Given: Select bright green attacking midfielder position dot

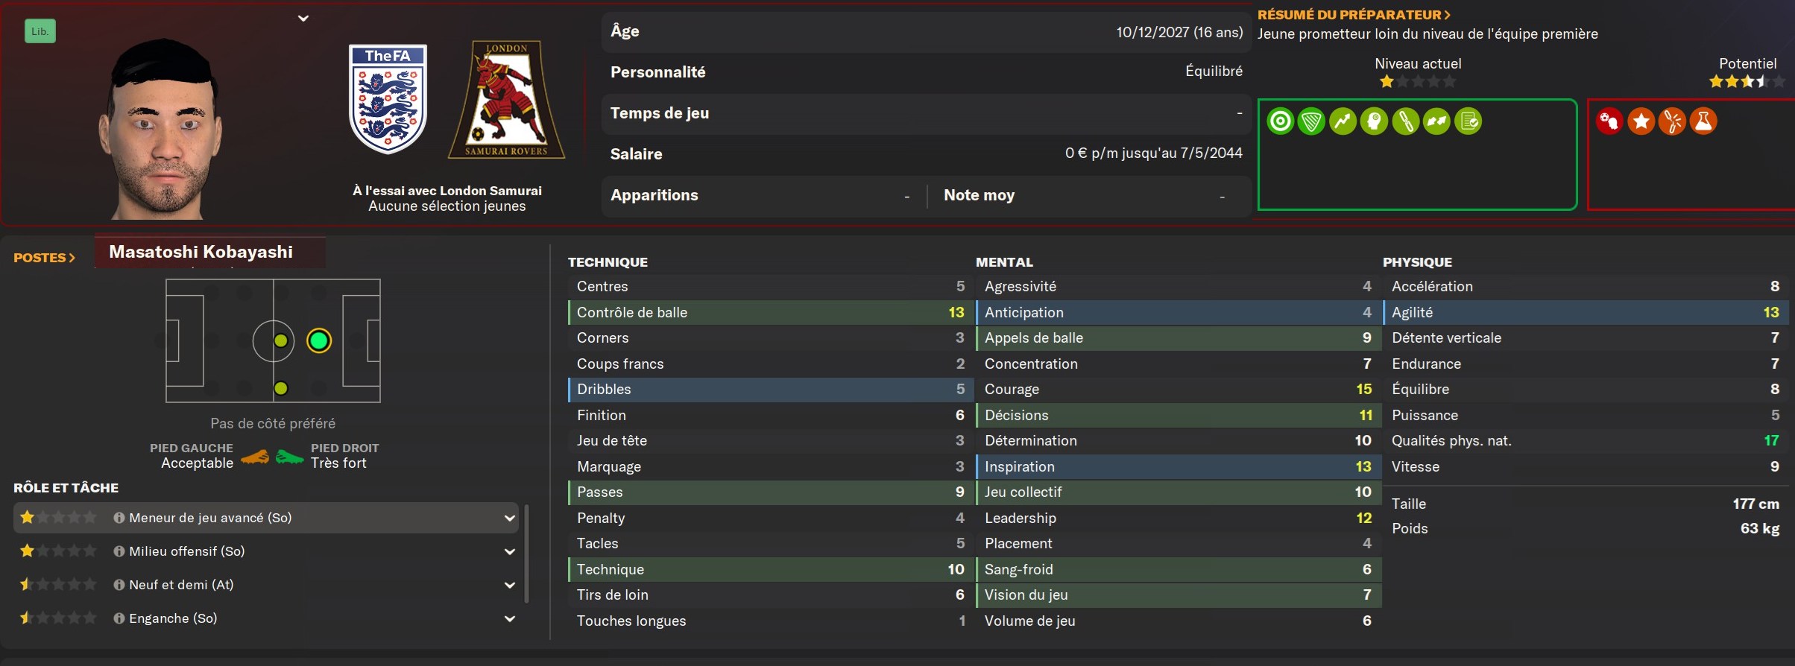Looking at the screenshot, I should (319, 340).
